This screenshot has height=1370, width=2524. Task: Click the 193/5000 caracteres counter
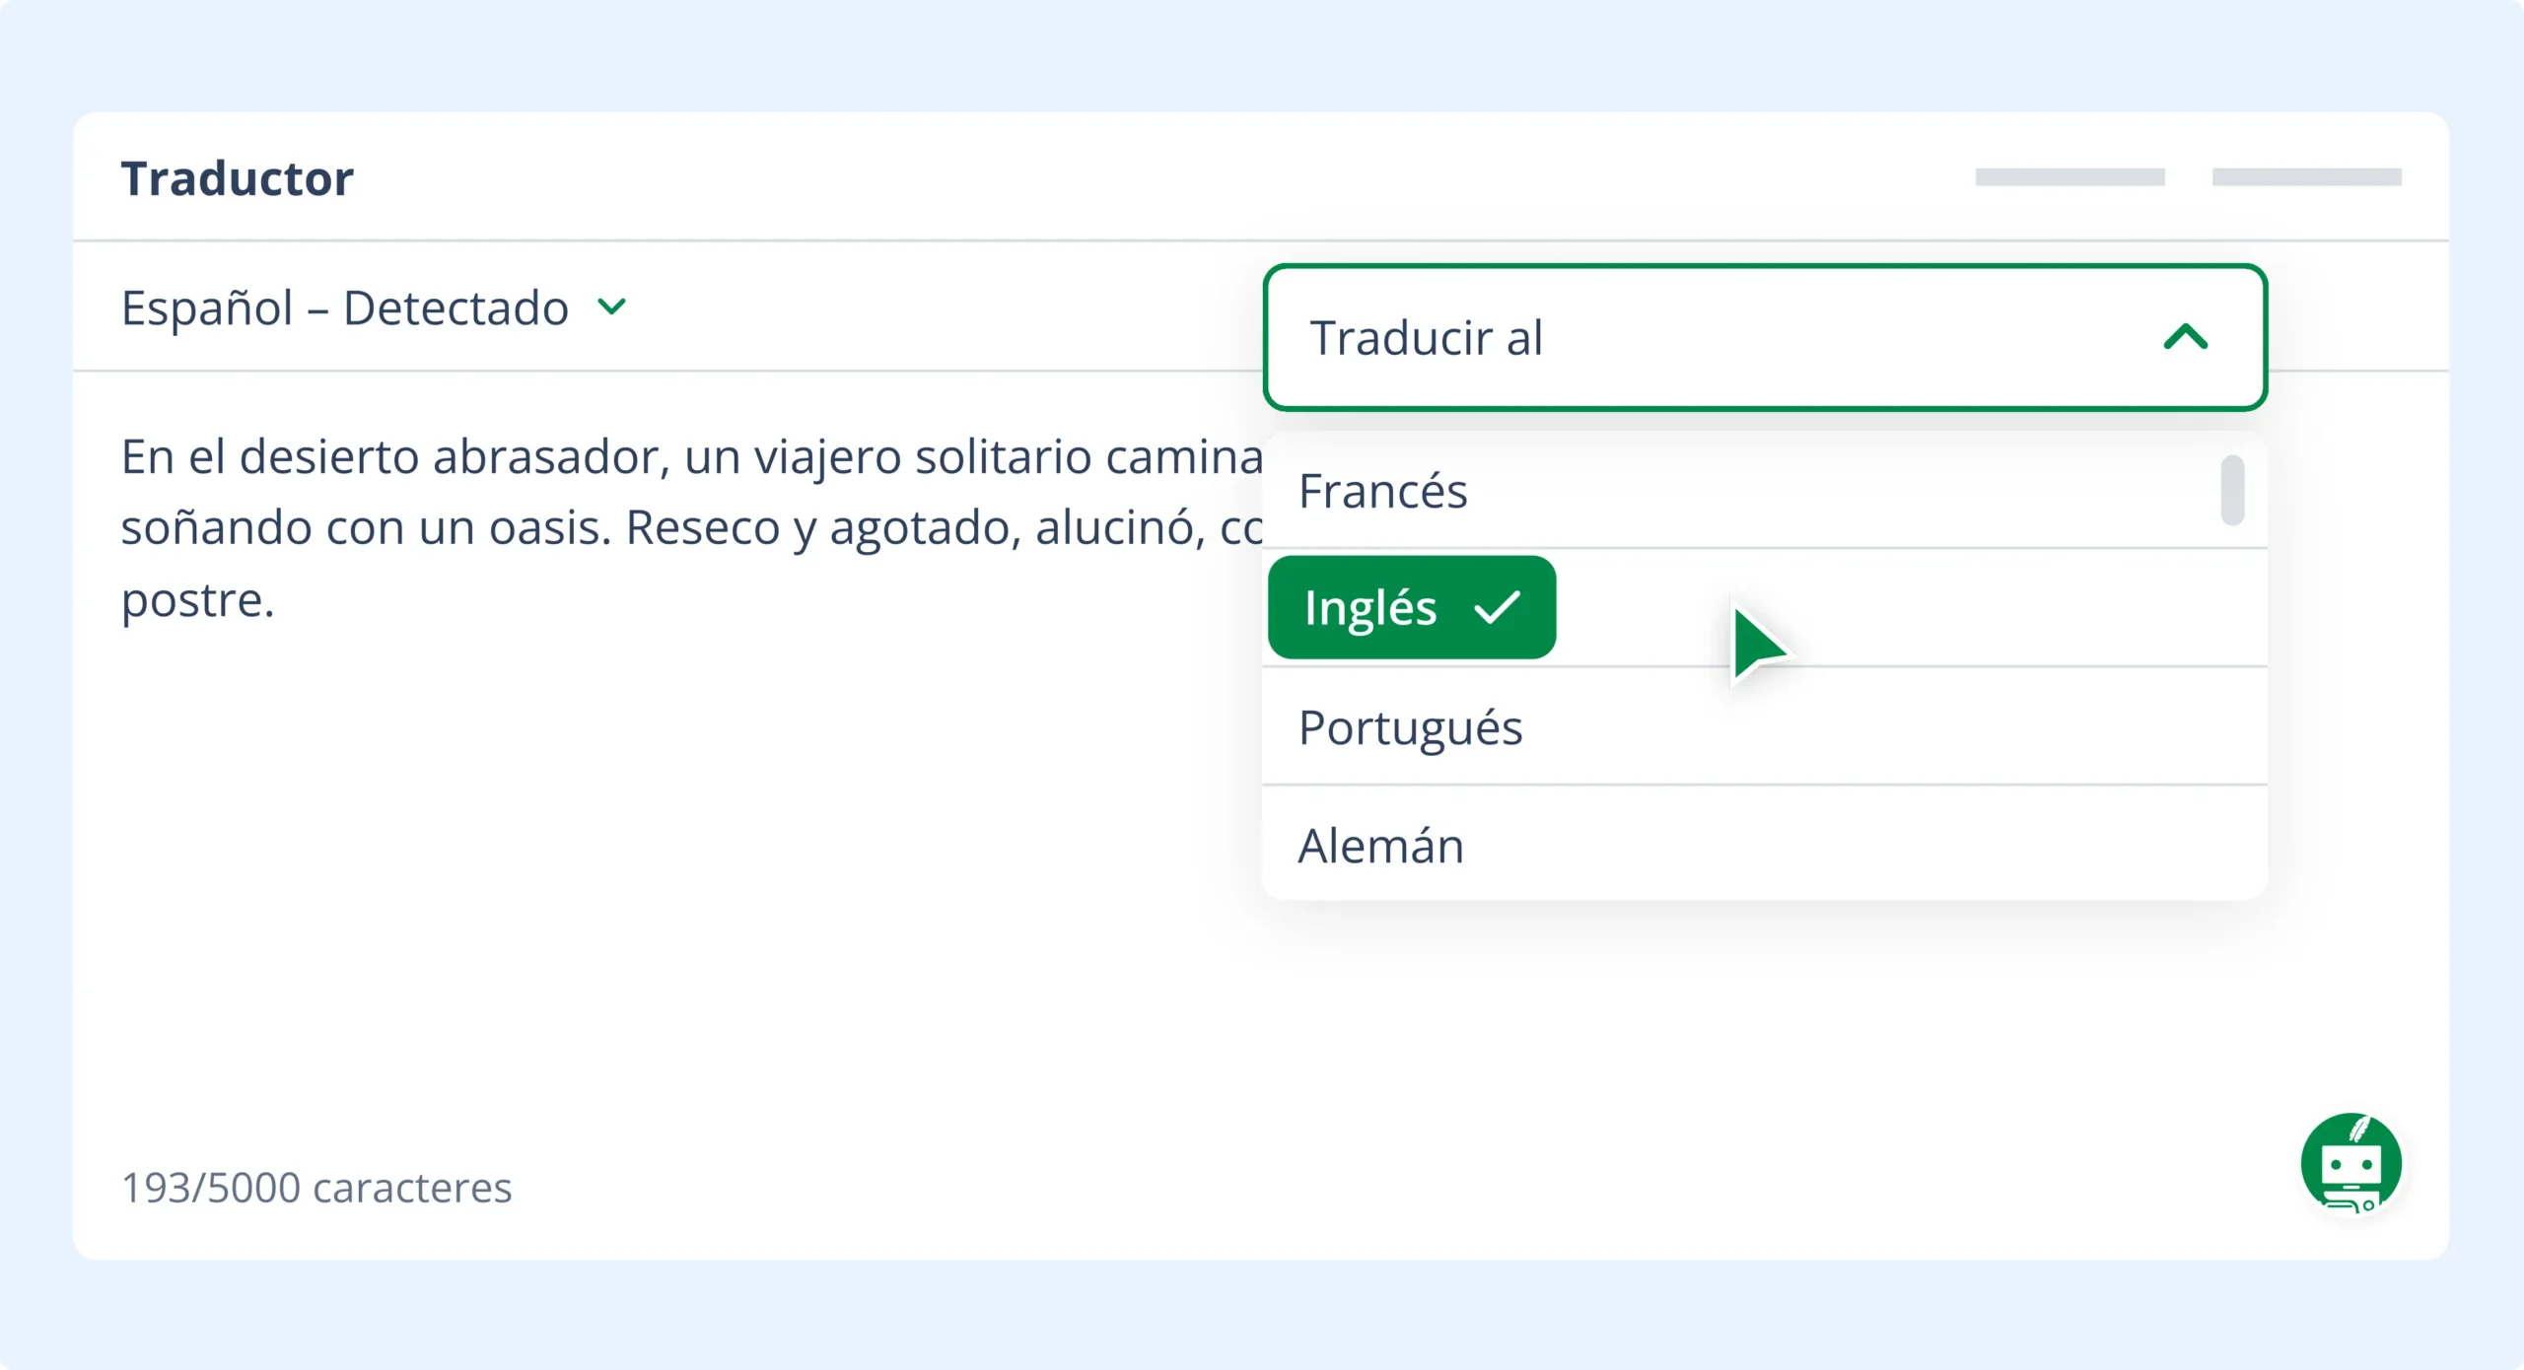point(316,1188)
